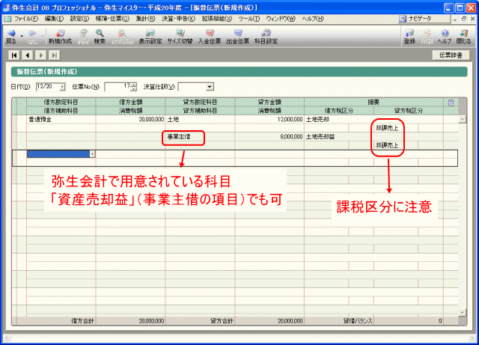479x345 pixels.
Task: Open the 編集(E) menu
Action: (x=55, y=19)
